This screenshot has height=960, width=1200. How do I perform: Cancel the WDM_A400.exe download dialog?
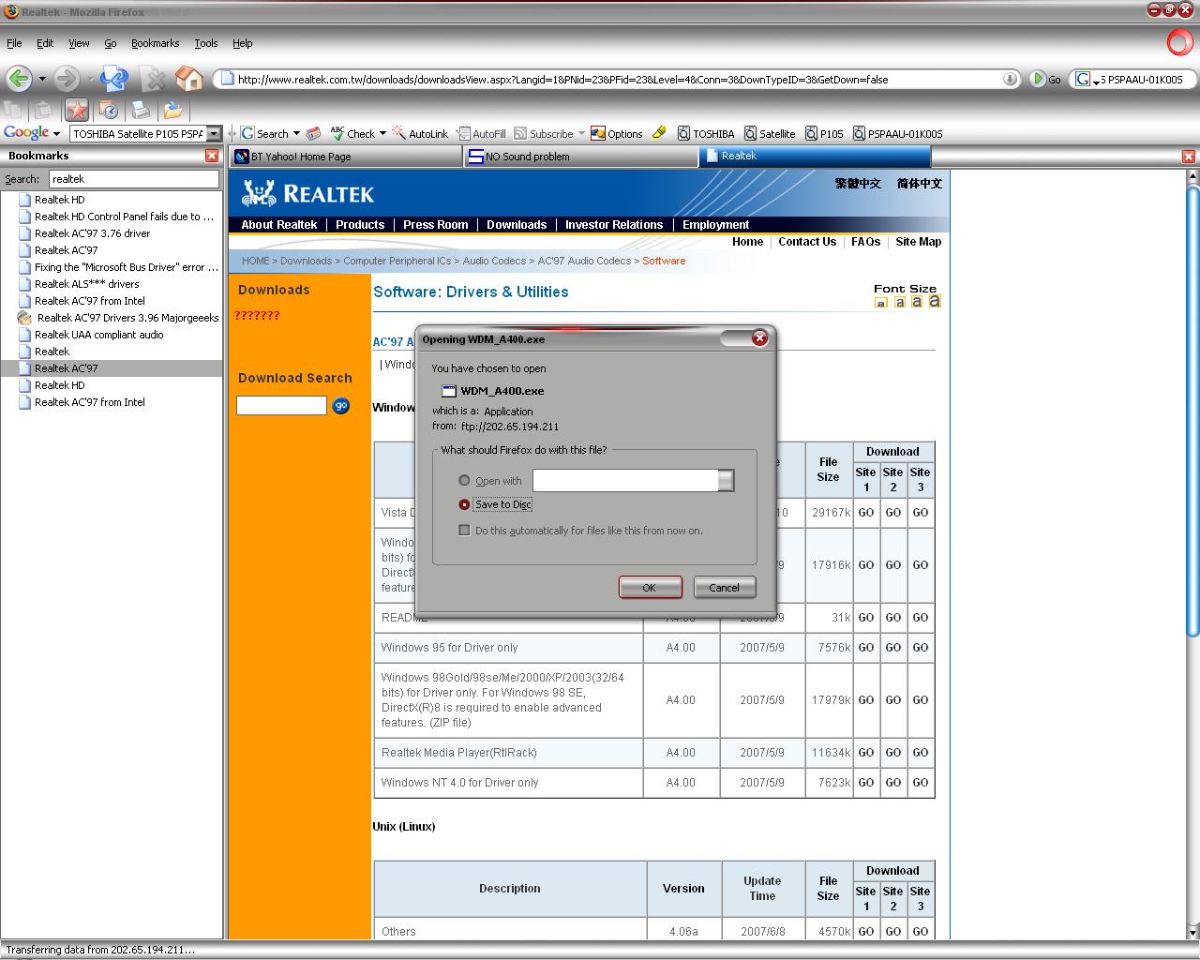(x=724, y=587)
